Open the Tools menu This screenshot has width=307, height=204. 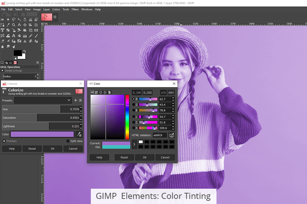pyautogui.click(x=66, y=9)
